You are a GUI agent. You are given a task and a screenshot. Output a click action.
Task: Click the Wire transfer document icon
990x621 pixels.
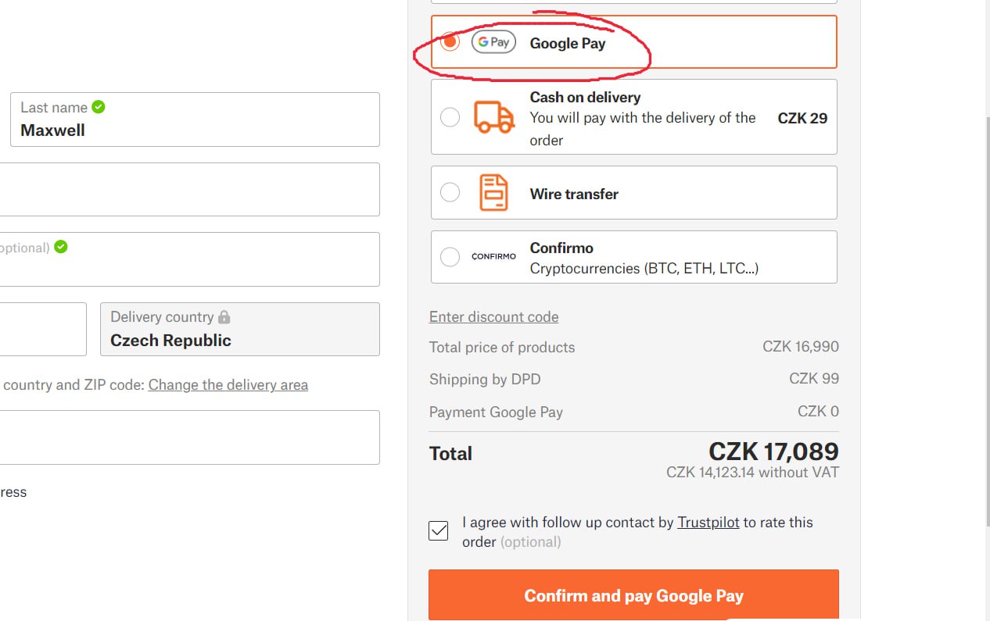(493, 193)
